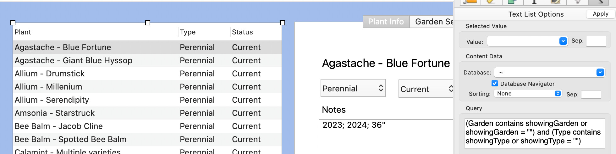This screenshot has width=616, height=154.
Task: Grab the top-center selection handle of list
Action: pyautogui.click(x=148, y=23)
